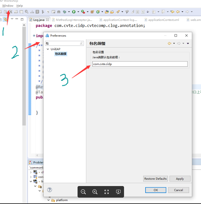Switch to the MethodLogInterceptor.java tab
The image size is (201, 204).
click(73, 20)
